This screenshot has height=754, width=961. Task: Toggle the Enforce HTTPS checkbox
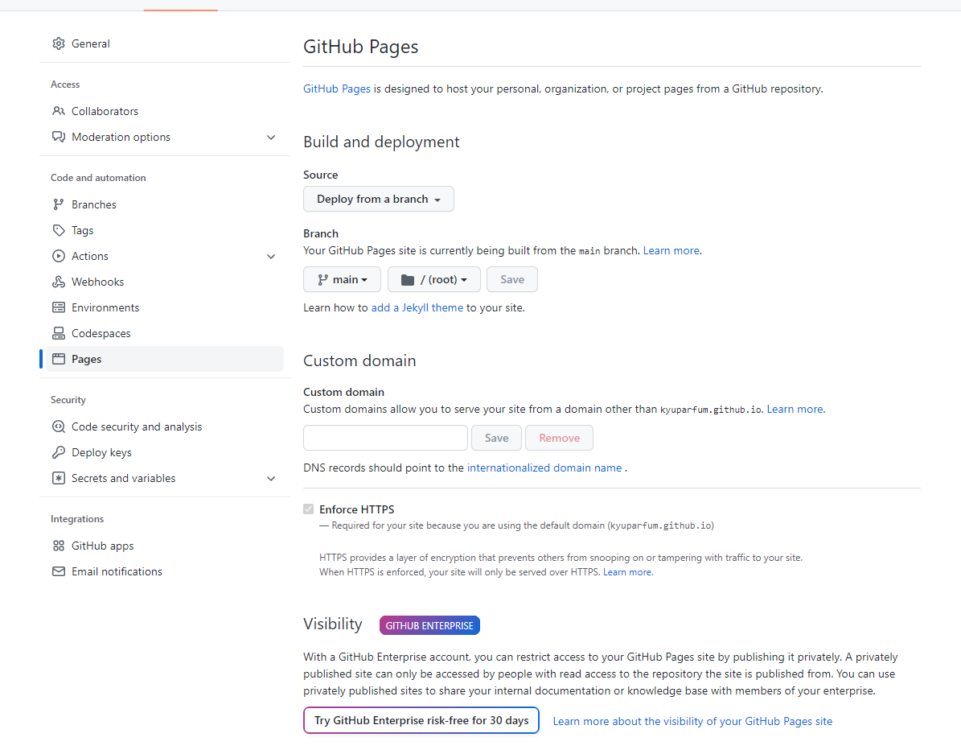pyautogui.click(x=308, y=509)
